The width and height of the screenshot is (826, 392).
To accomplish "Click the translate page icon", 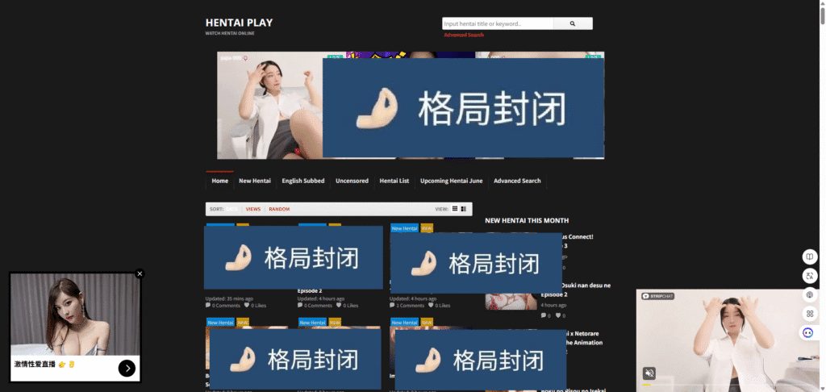I will coord(809,276).
